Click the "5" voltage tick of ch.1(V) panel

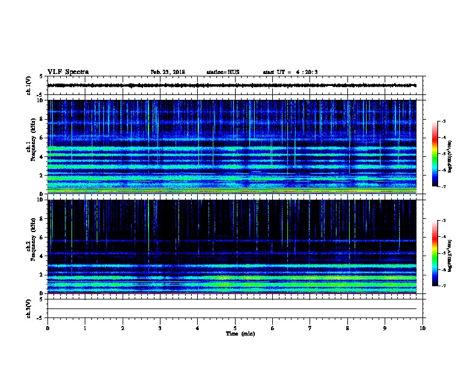(41, 76)
